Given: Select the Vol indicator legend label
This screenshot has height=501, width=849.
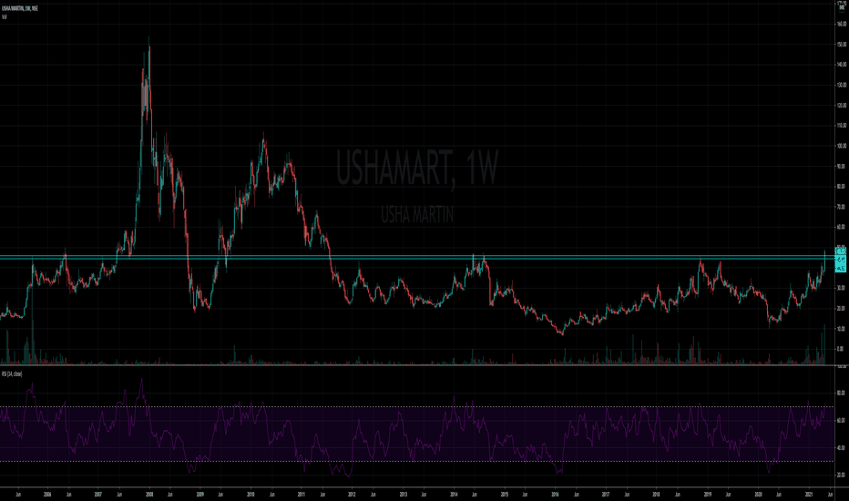Looking at the screenshot, I should click(4, 16).
